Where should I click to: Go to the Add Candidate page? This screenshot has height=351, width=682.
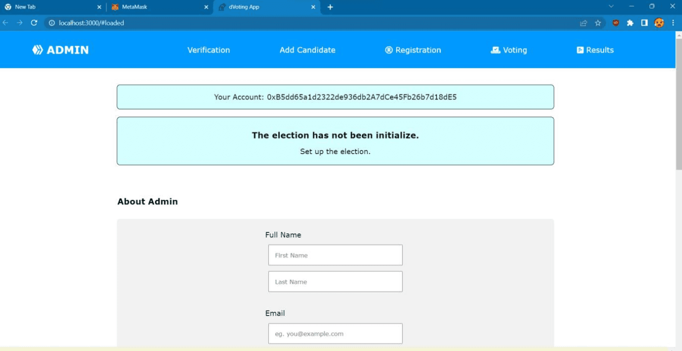[307, 50]
